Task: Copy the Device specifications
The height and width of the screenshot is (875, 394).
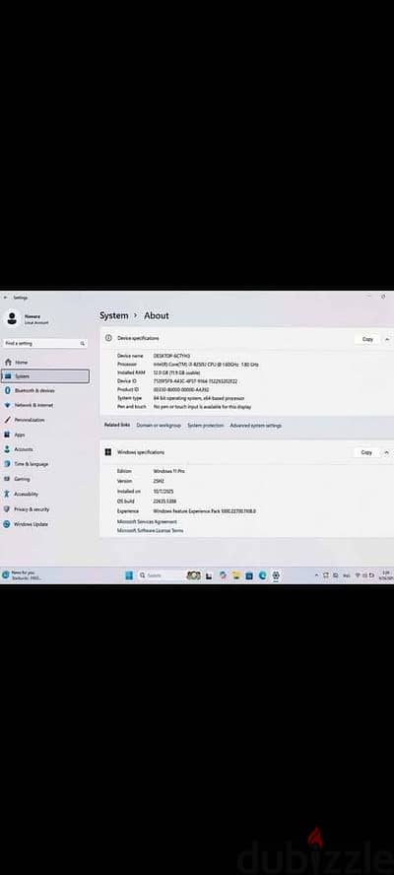Action: coord(367,339)
